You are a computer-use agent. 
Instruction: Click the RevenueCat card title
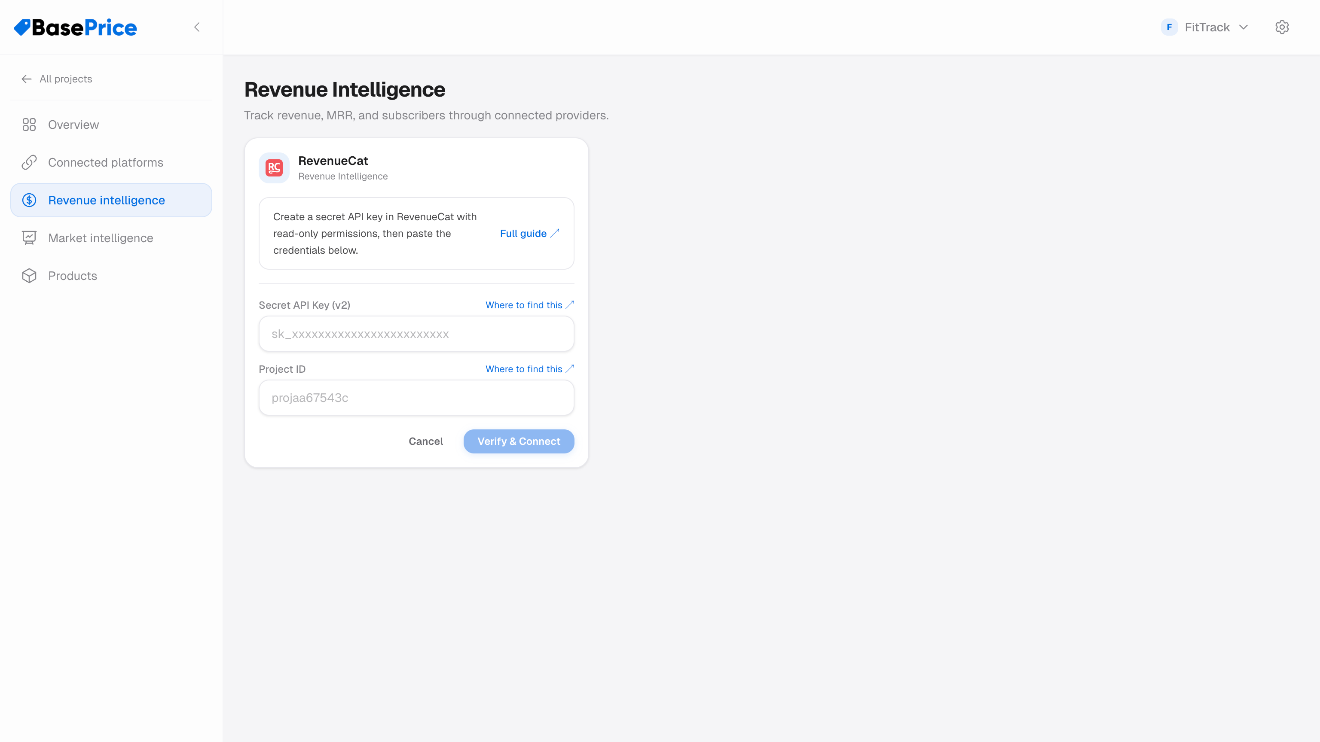coord(333,161)
